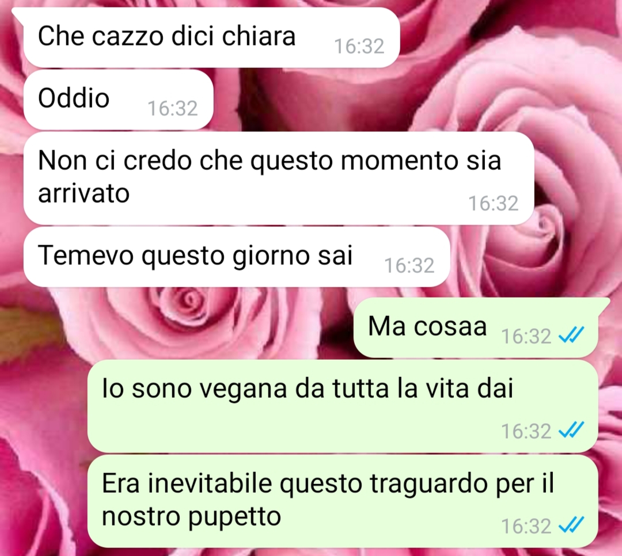Tap the timestamp on the 'arrivato' message
622x556 pixels.
[x=494, y=203]
